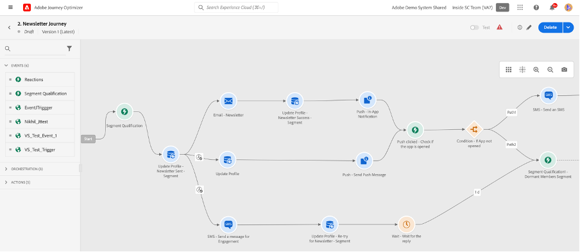Open the help question mark icon
The height and width of the screenshot is (252, 580).
point(536,8)
